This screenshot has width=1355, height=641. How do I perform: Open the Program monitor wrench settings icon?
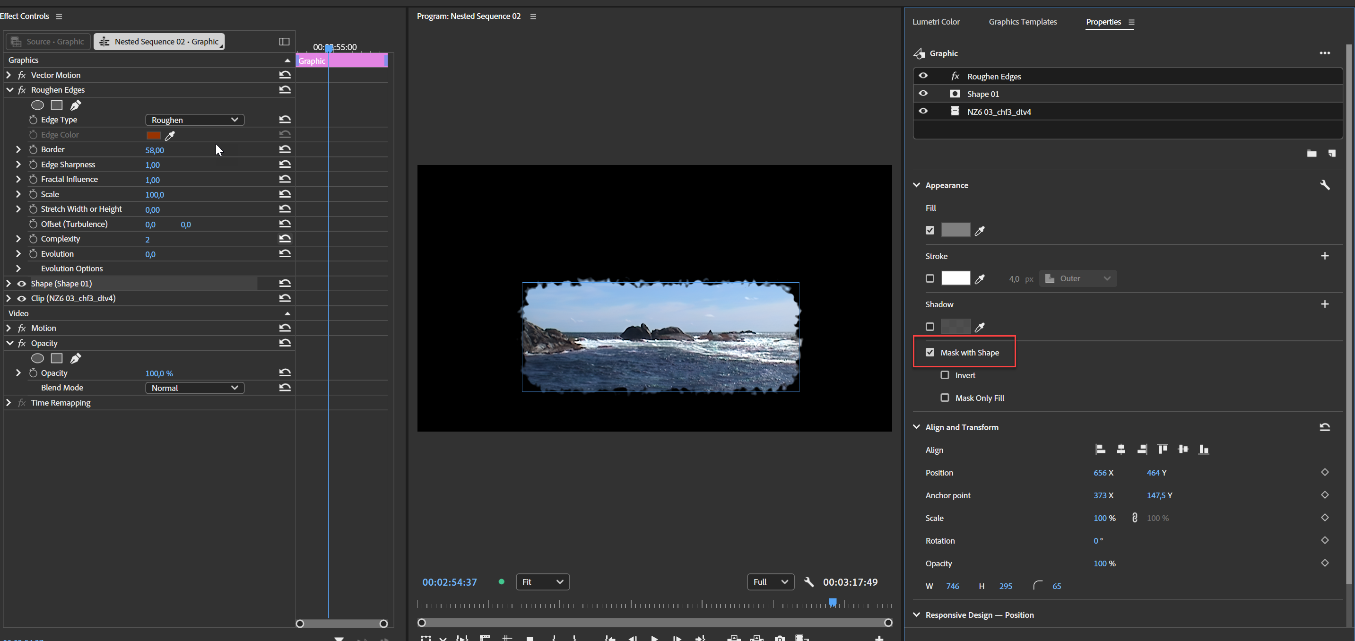tap(809, 582)
